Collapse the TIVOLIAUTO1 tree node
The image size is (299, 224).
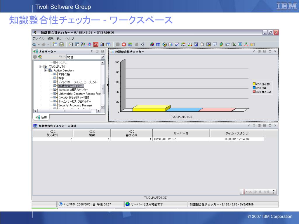tap(40, 67)
